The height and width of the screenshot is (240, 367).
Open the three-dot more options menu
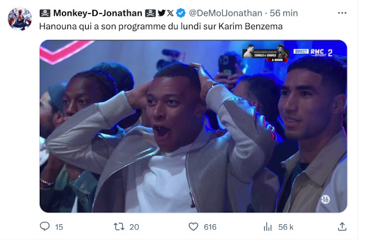pos(342,13)
